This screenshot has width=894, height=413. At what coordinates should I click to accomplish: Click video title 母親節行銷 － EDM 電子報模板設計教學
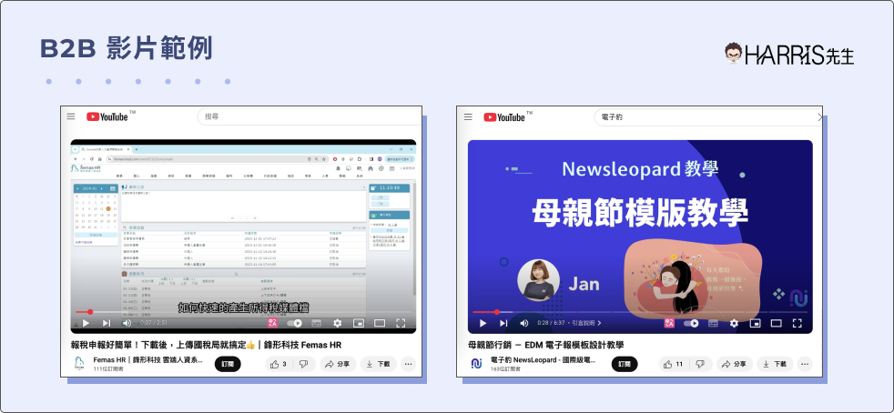(x=545, y=345)
